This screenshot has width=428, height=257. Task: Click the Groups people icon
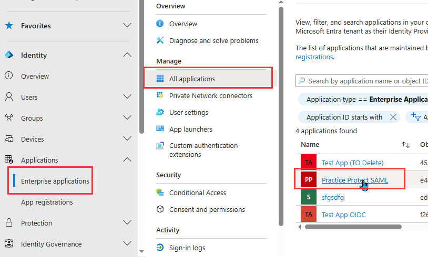pos(9,117)
